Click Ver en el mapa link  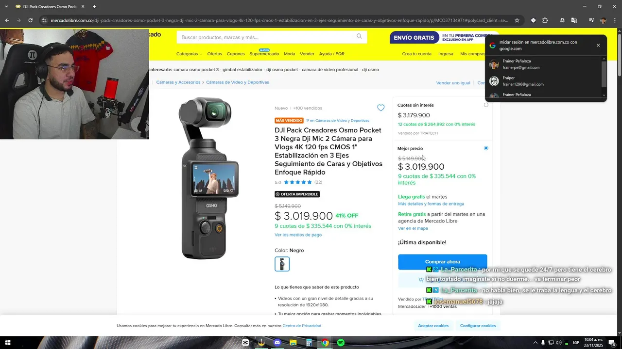[x=413, y=228]
